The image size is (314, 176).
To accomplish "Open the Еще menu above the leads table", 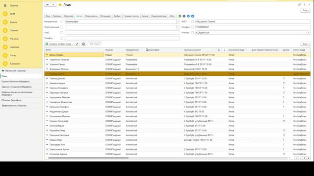I will click(305, 44).
